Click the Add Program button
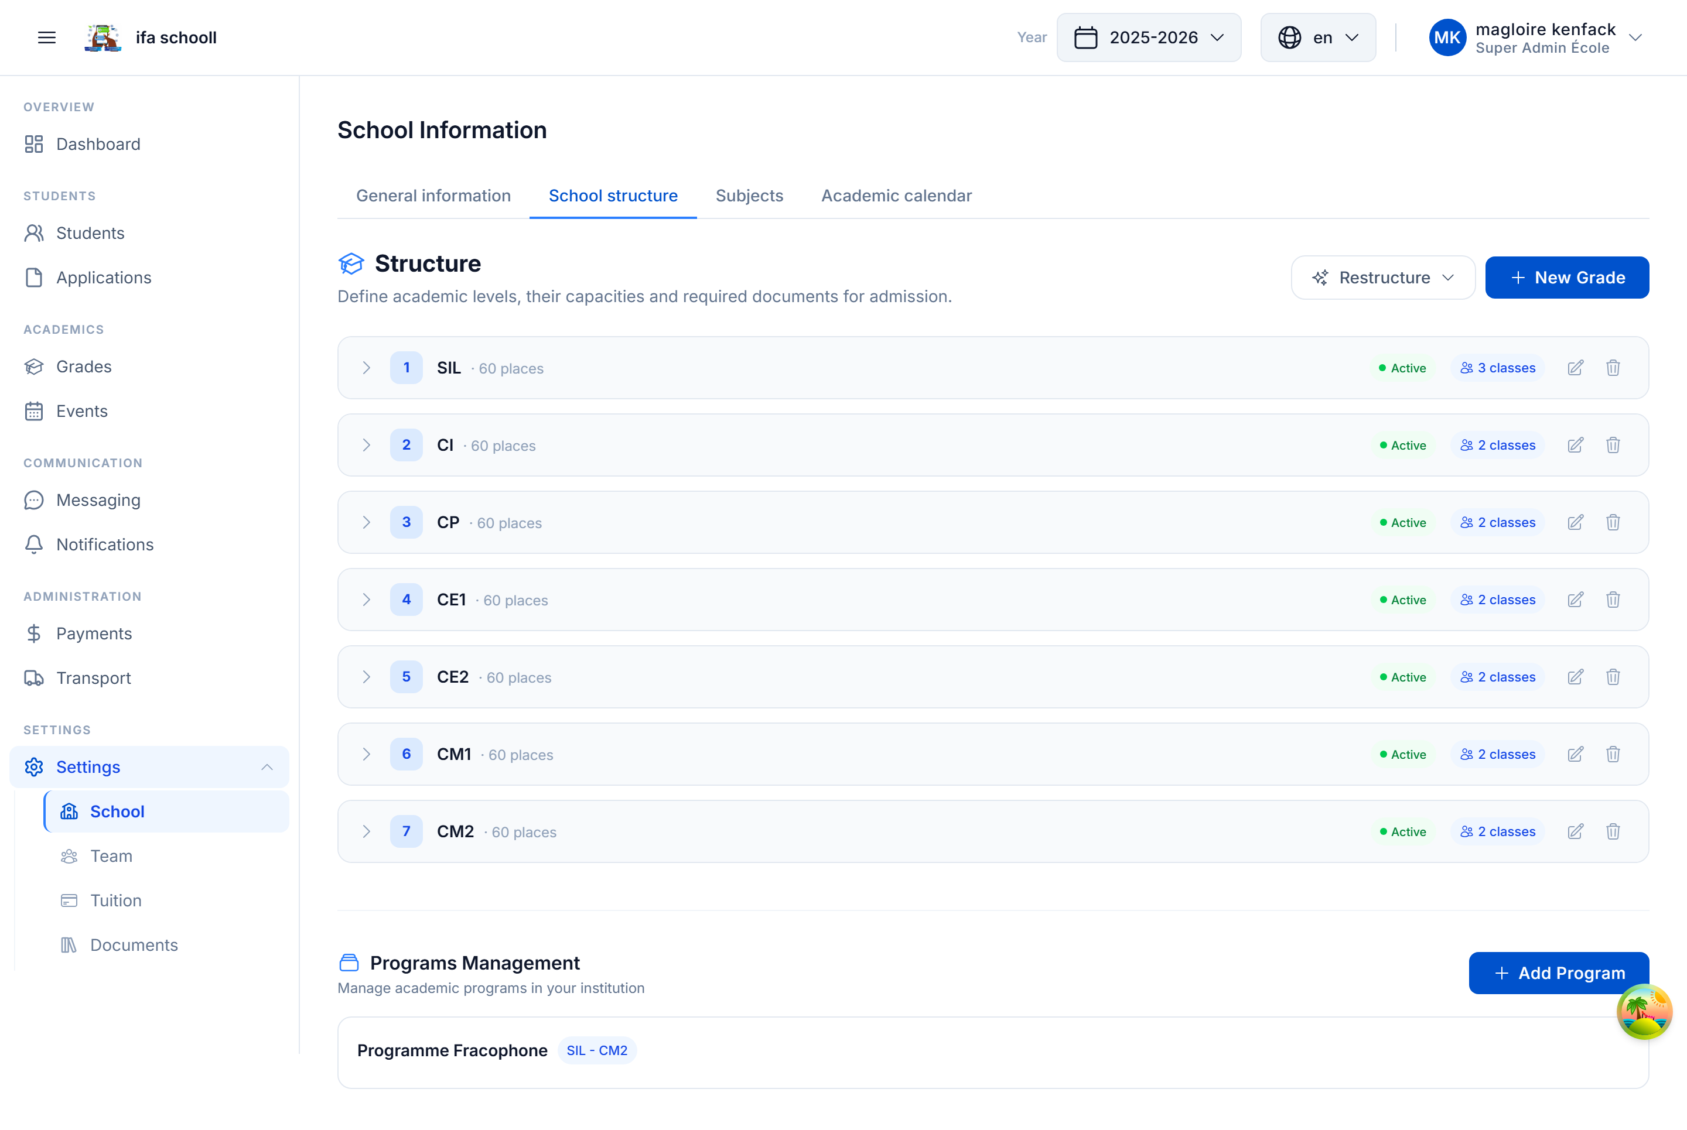This screenshot has width=1687, height=1130. pyautogui.click(x=1559, y=973)
